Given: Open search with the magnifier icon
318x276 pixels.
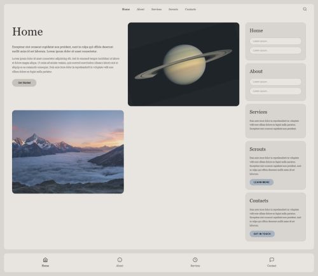Looking at the screenshot, I should point(305,9).
